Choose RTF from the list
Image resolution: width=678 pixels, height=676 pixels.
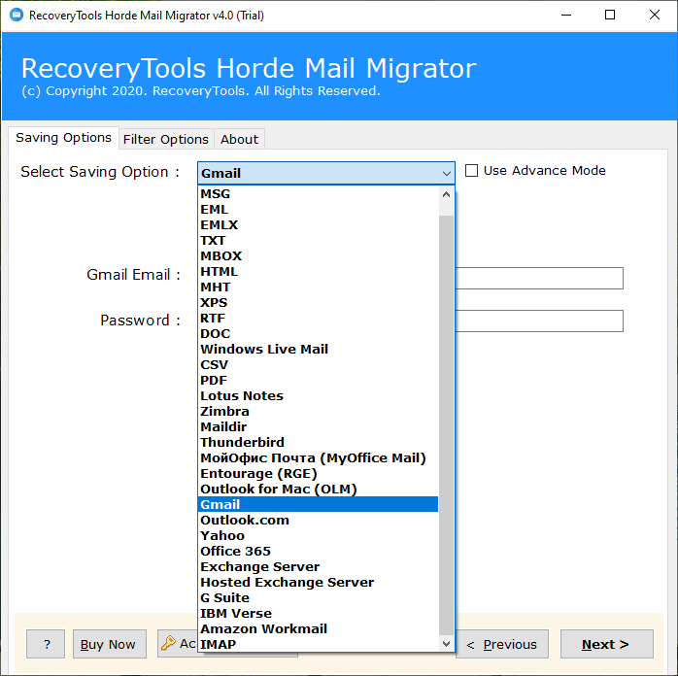tap(319, 319)
